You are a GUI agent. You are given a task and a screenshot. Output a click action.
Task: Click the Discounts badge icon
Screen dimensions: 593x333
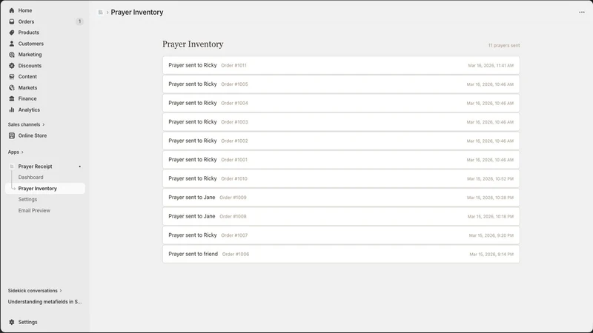[x=12, y=66]
